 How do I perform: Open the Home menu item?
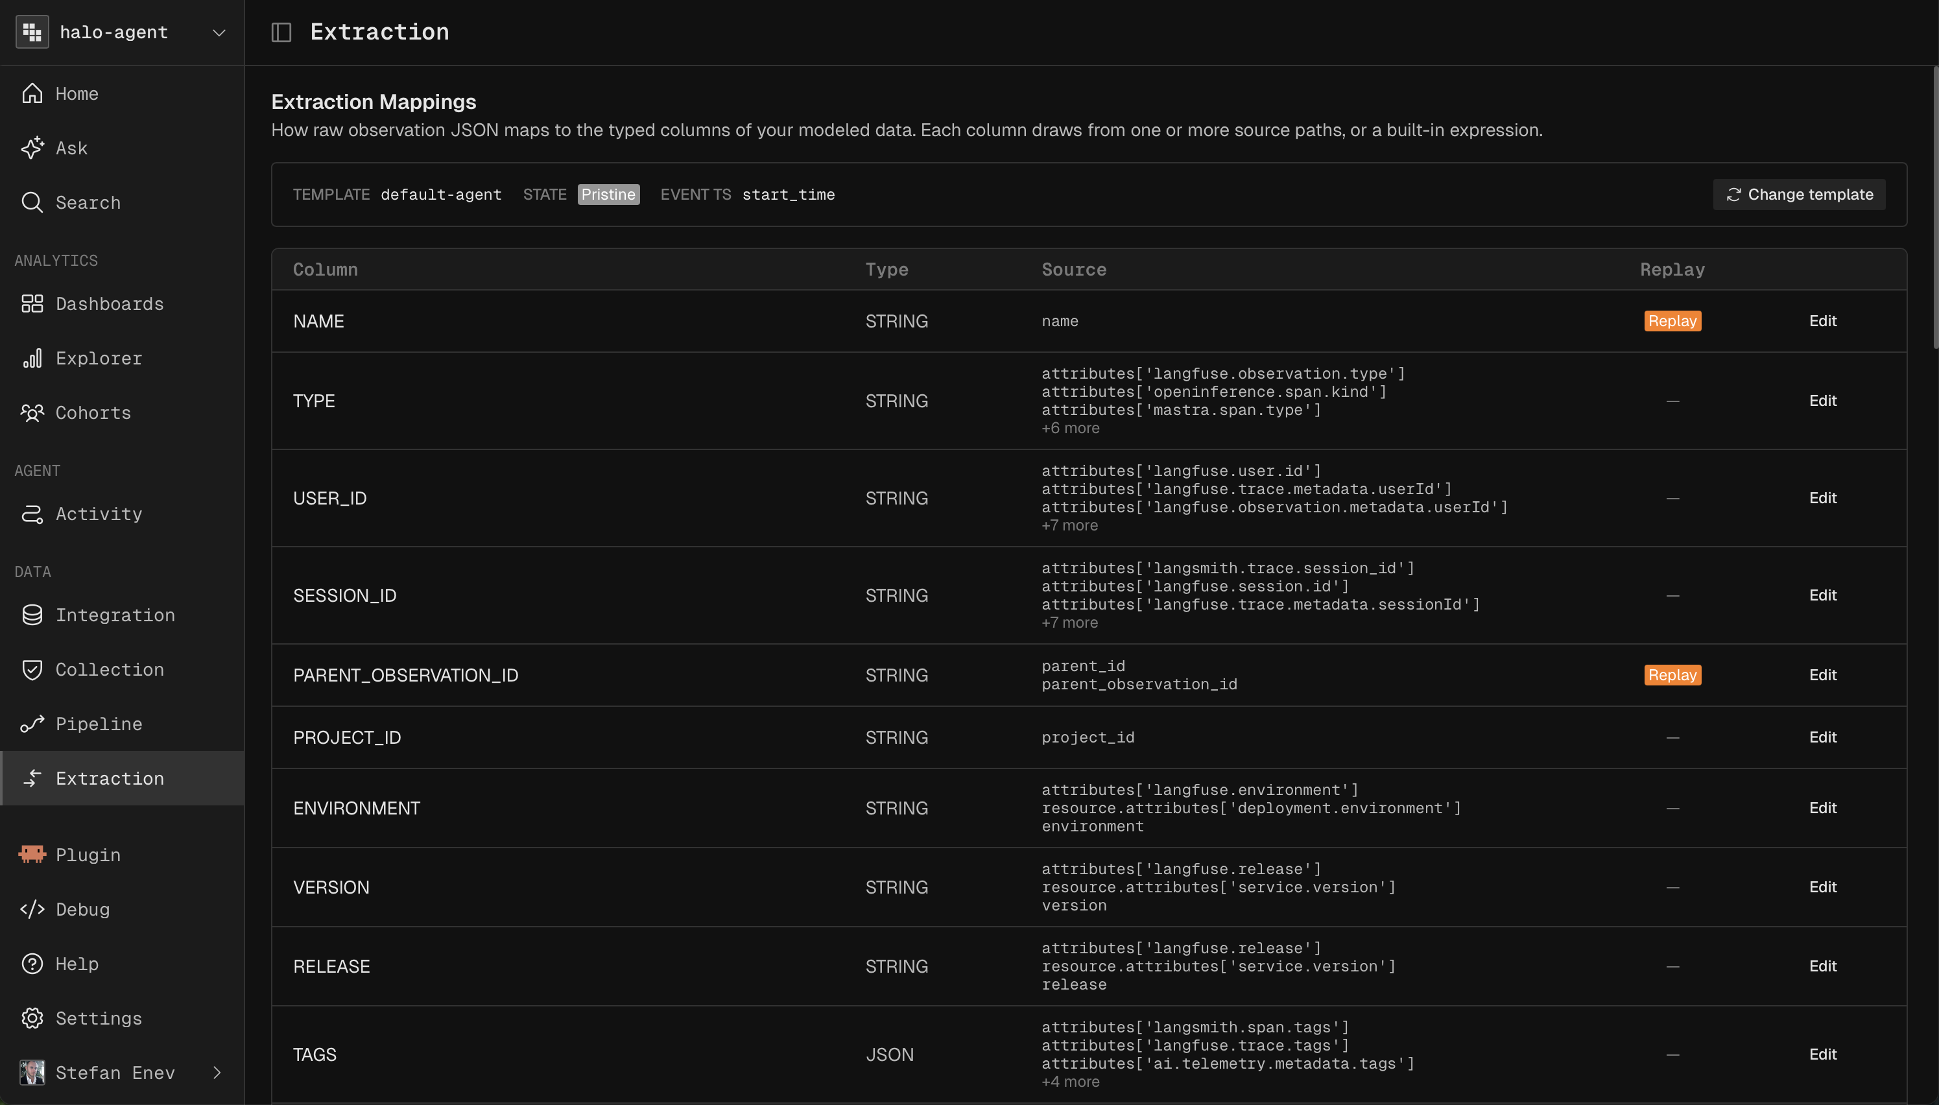(x=122, y=93)
